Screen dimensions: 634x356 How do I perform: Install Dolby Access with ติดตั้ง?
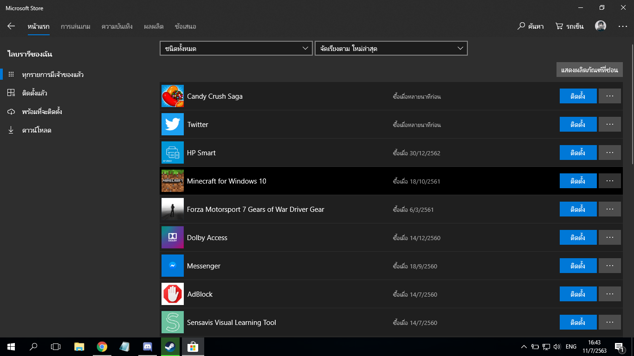tap(578, 237)
